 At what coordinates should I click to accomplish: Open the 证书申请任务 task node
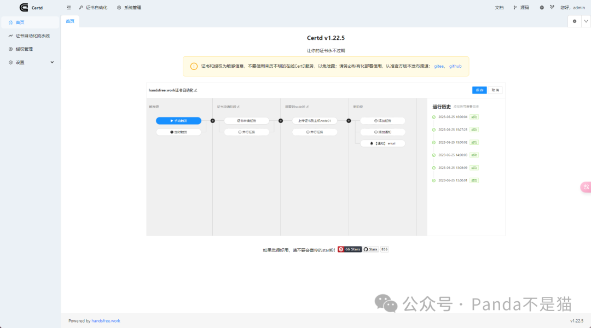click(246, 121)
